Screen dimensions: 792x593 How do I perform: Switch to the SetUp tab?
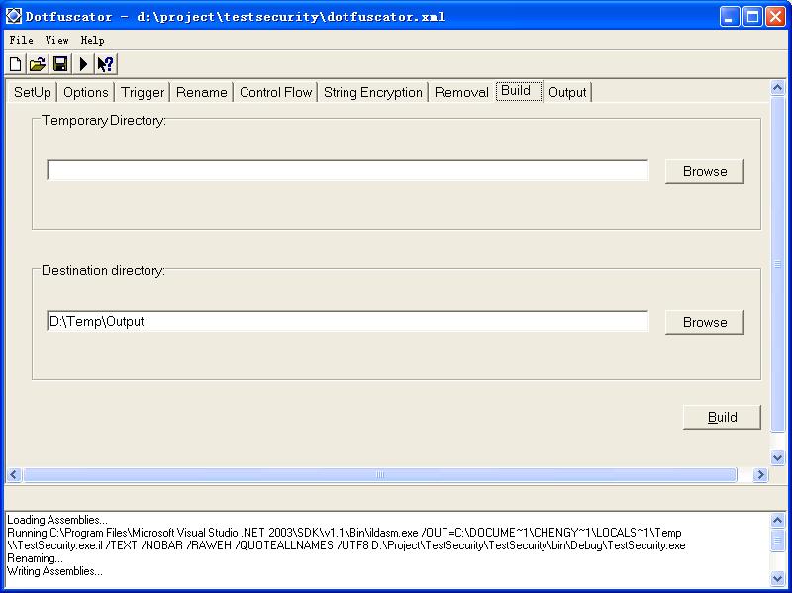click(32, 92)
